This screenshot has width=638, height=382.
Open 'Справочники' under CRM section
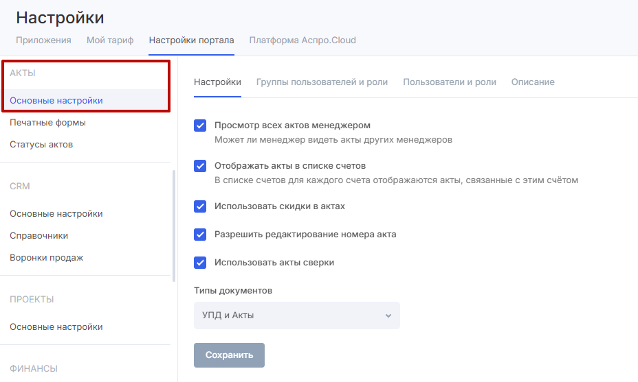[38, 236]
